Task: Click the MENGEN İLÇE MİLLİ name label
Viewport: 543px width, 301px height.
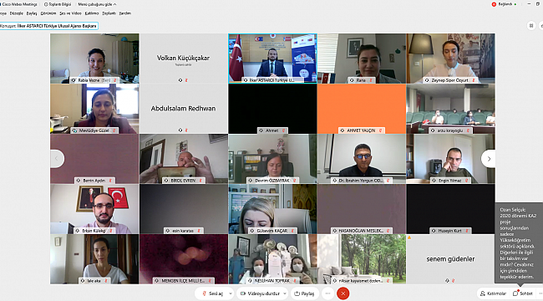Action: [183, 281]
